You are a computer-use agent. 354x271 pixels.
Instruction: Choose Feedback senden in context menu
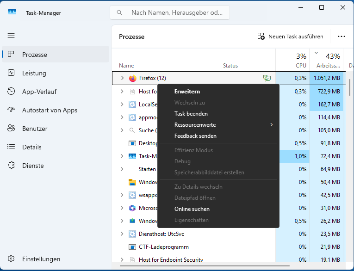pyautogui.click(x=218, y=136)
